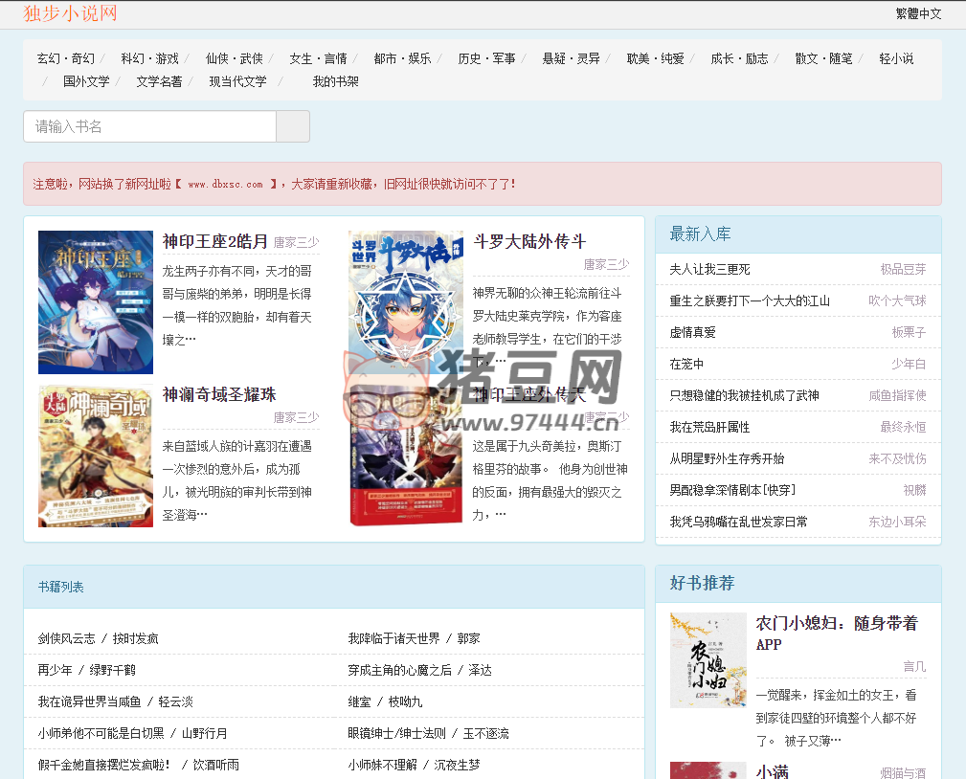
Task: Open 从明星野外生存秀开始 book link
Action: pyautogui.click(x=727, y=458)
